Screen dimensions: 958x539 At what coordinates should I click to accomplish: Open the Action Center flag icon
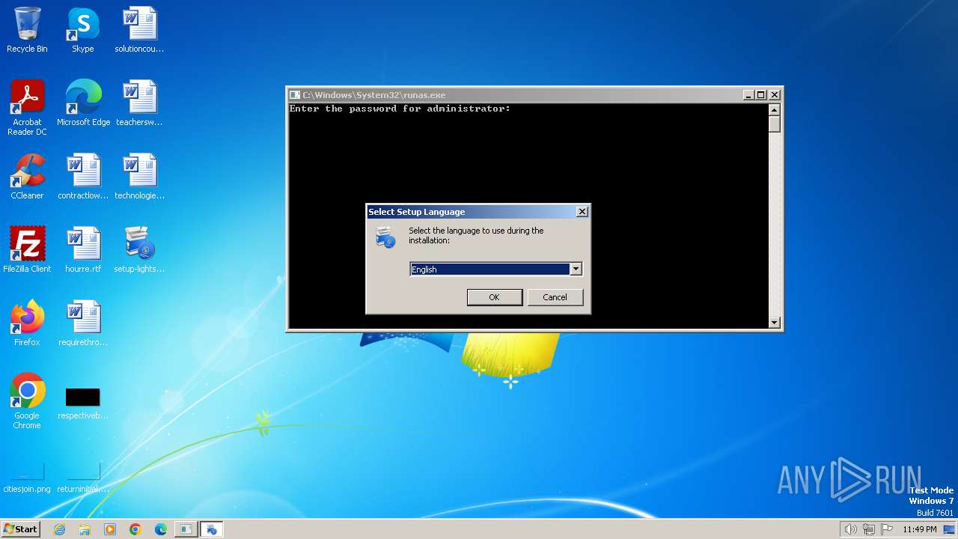coord(887,529)
